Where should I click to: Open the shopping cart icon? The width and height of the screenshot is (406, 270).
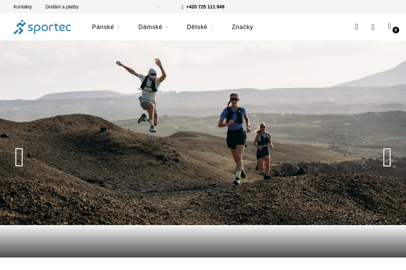click(389, 26)
